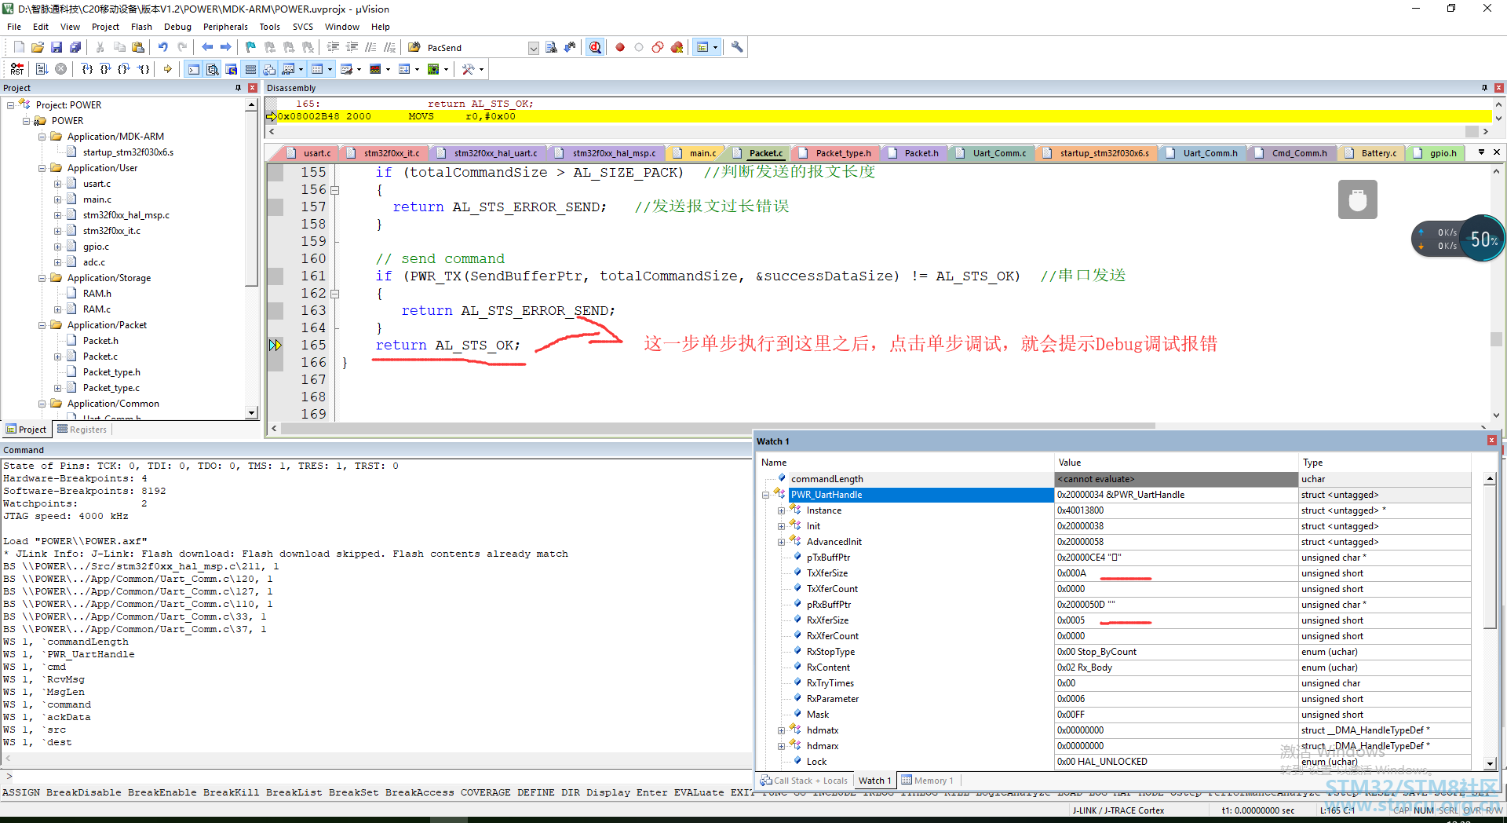Click the Command window input line
The width and height of the screenshot is (1507, 823).
[377, 777]
